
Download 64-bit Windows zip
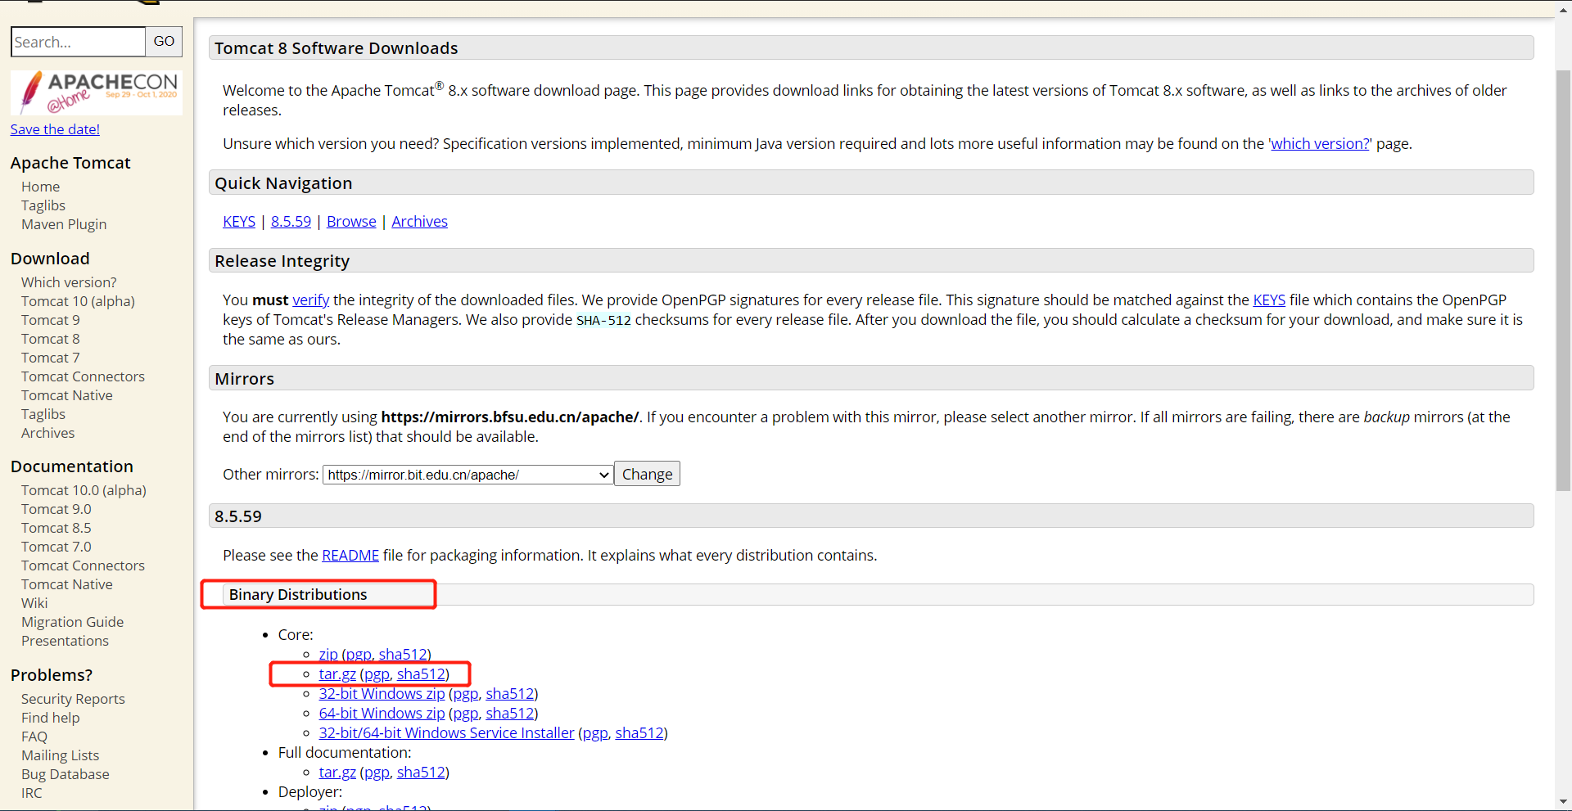click(x=382, y=714)
